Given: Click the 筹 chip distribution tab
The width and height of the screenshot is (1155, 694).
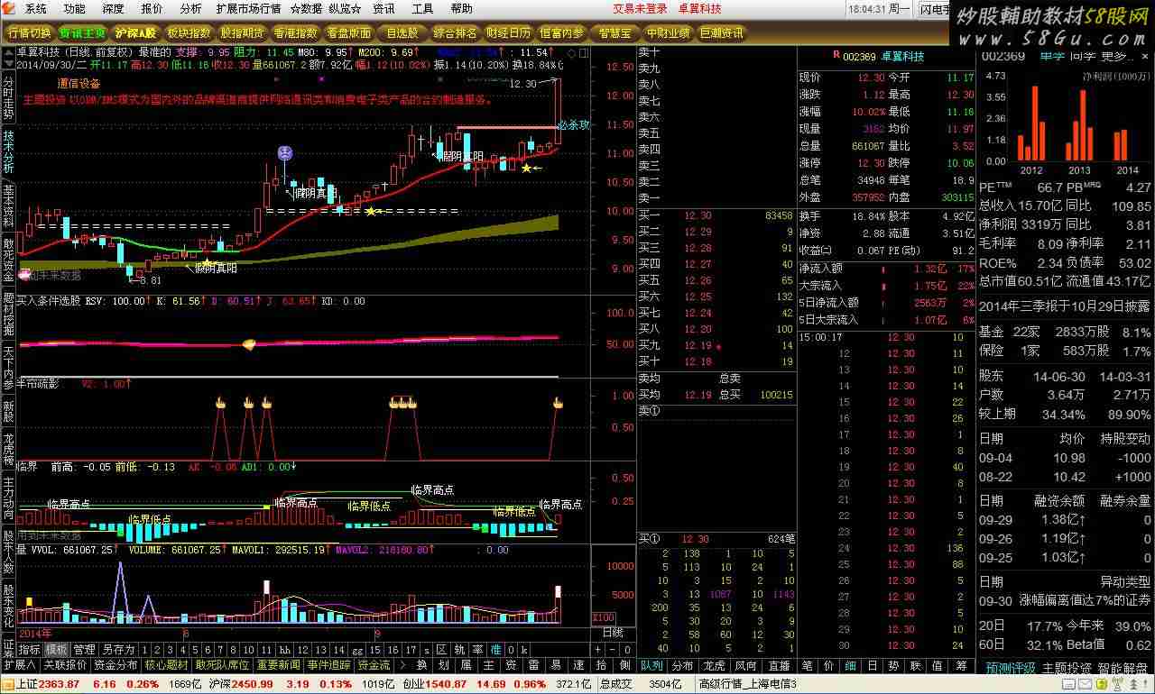Looking at the screenshot, I should pyautogui.click(x=962, y=665).
